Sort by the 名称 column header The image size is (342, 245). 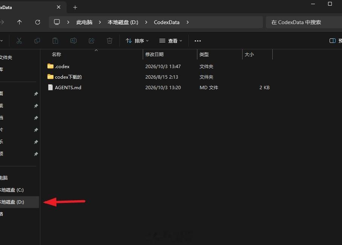[56, 54]
